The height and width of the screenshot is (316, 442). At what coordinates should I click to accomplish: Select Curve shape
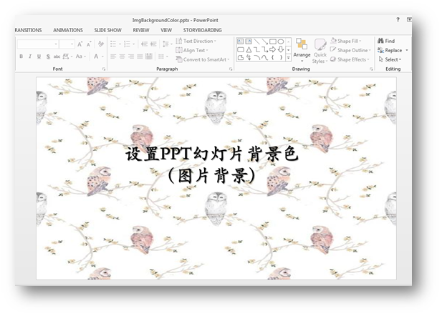point(264,58)
